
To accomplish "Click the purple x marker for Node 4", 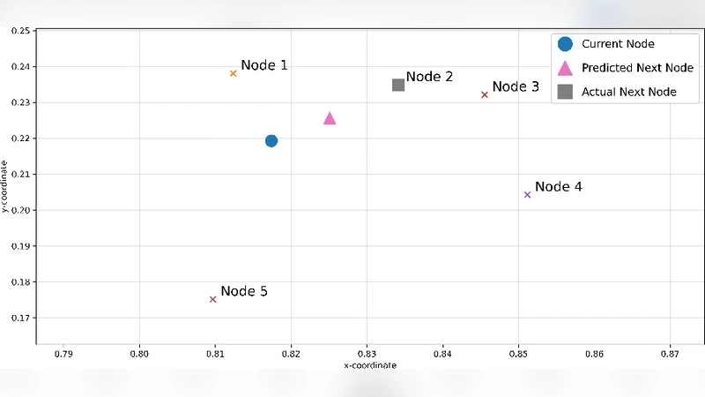I will 527,194.
